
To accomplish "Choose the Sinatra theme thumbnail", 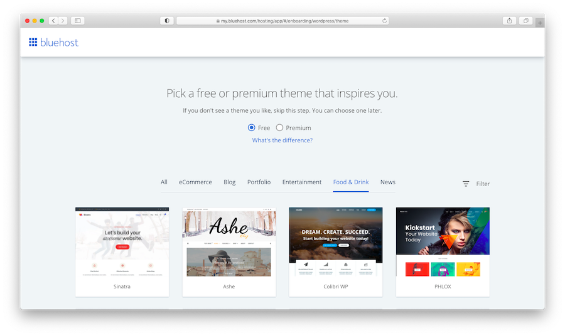I will tap(122, 242).
